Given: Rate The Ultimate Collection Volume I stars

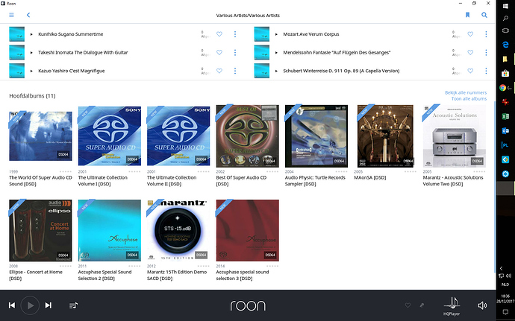Looking at the screenshot, I should click(134, 171).
